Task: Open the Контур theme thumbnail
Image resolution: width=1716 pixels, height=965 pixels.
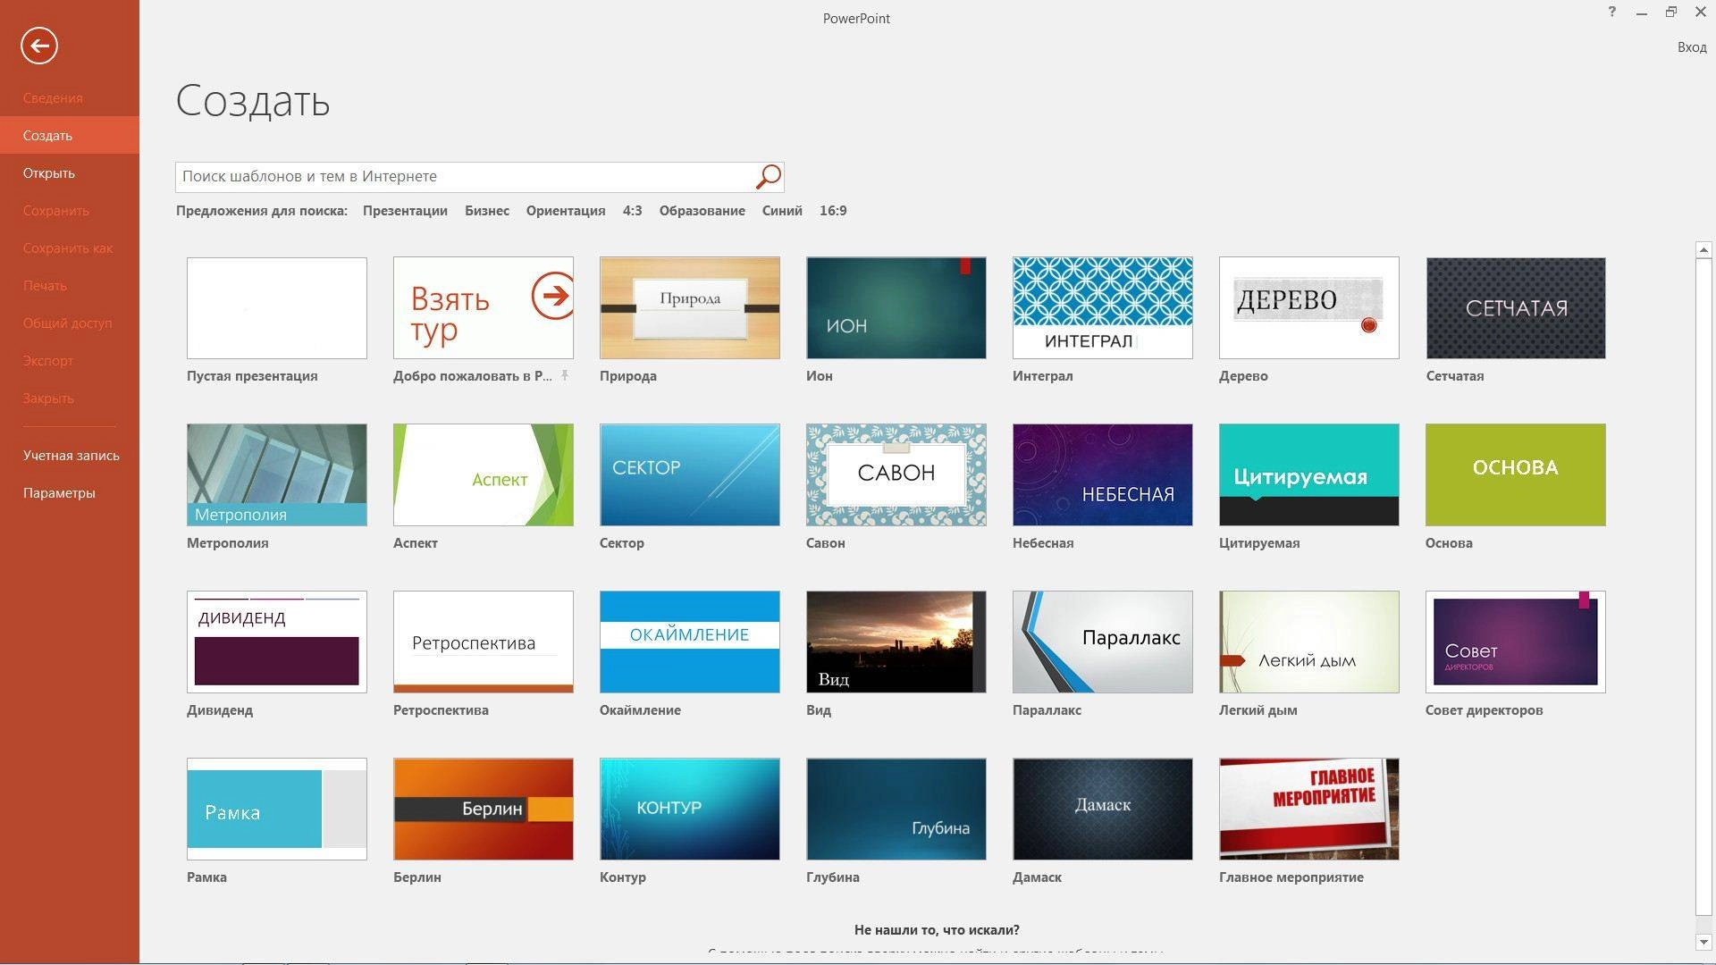Action: pos(690,810)
